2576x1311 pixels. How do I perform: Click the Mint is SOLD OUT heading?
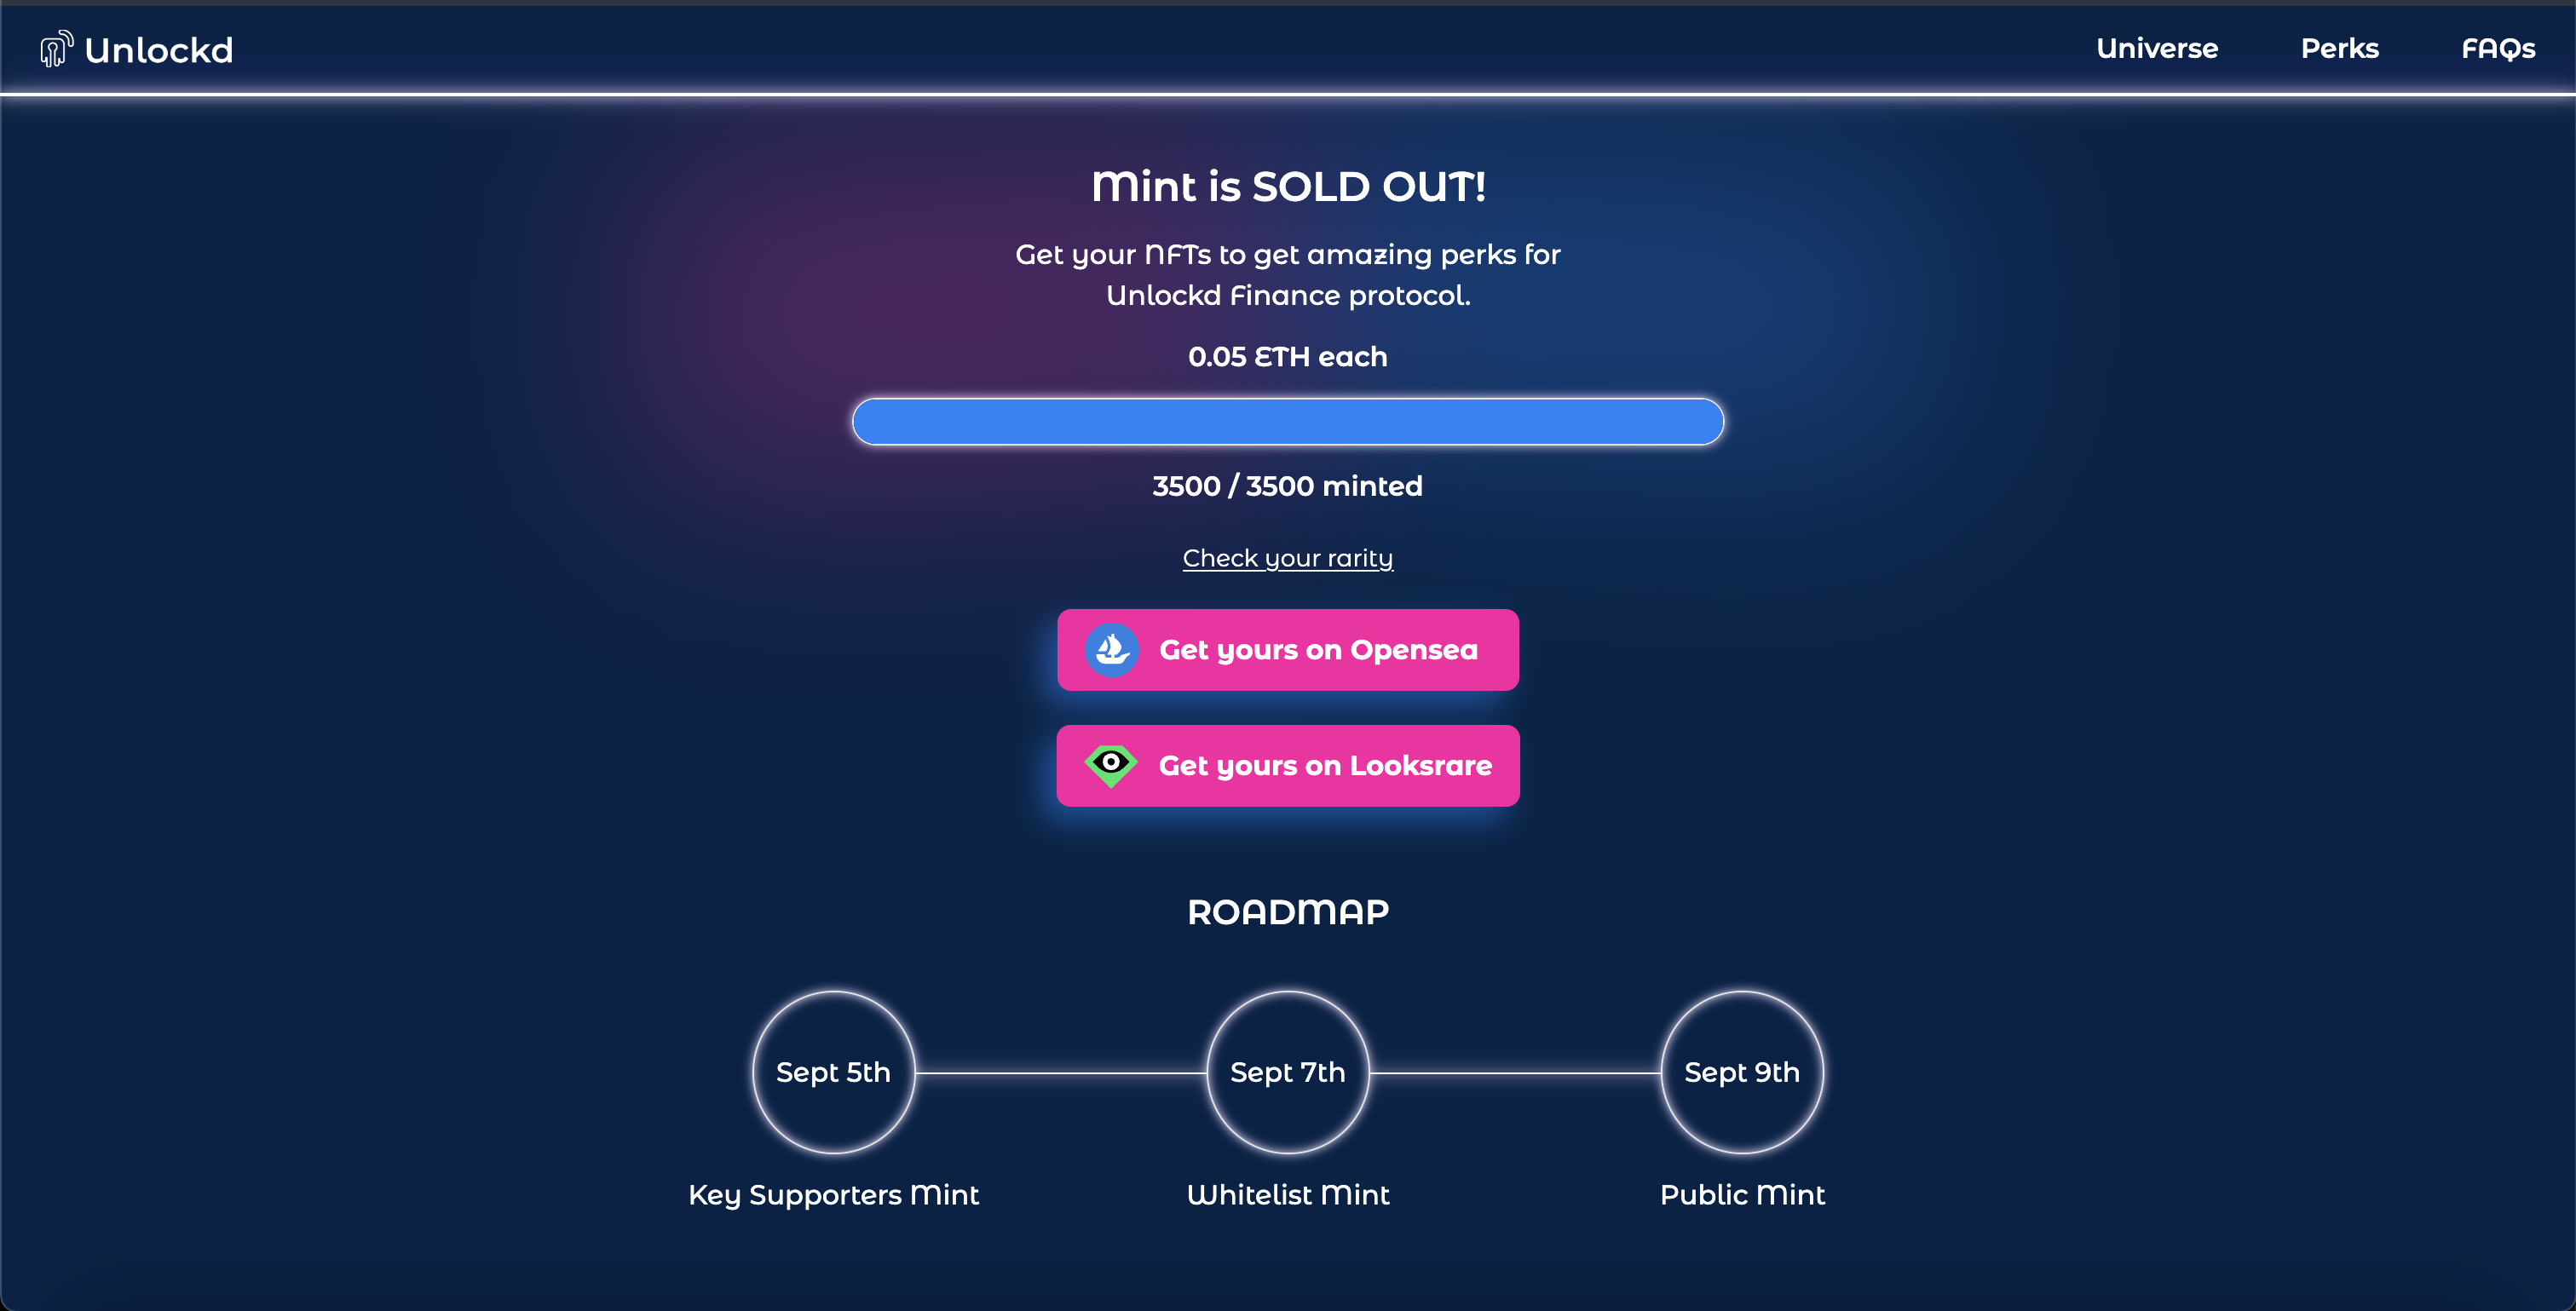click(1287, 187)
